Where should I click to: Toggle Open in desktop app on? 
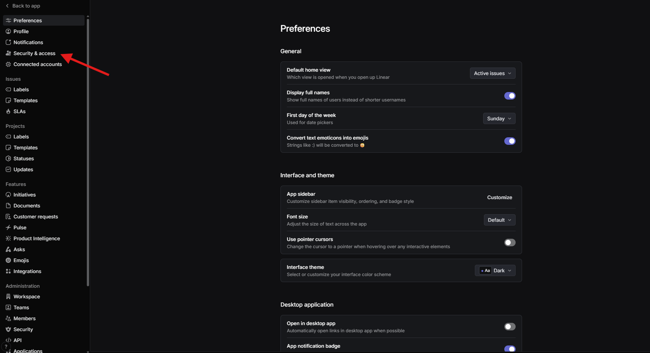510,327
